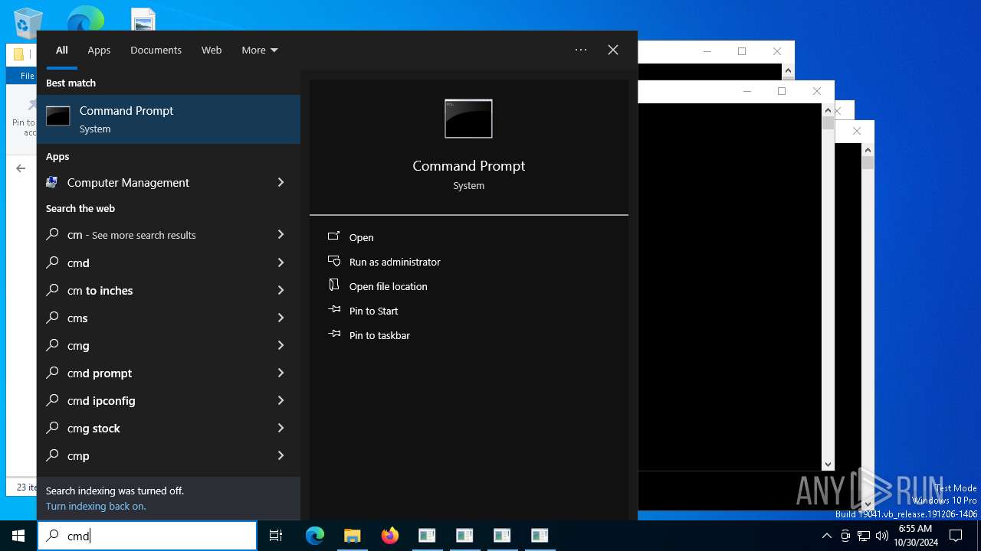Open Command Prompt best match result
Viewport: 981px width, 551px height.
click(x=169, y=119)
